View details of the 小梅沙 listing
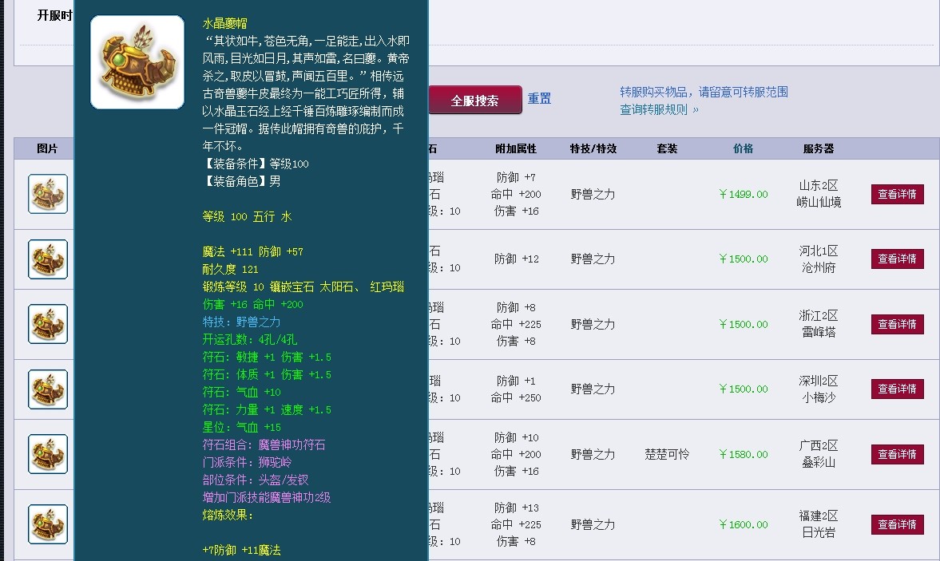940x561 pixels. [897, 389]
